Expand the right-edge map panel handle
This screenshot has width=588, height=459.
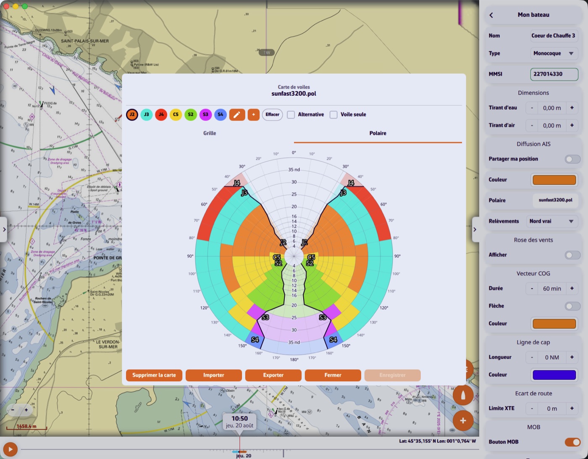tap(475, 230)
